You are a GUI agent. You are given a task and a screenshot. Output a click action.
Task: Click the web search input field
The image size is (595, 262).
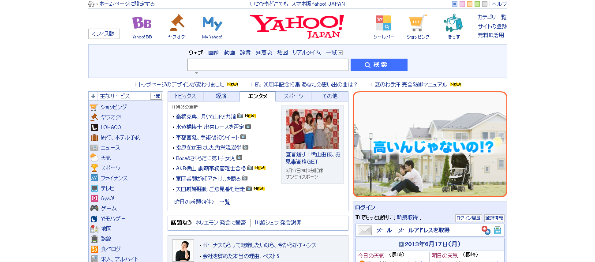pos(268,65)
